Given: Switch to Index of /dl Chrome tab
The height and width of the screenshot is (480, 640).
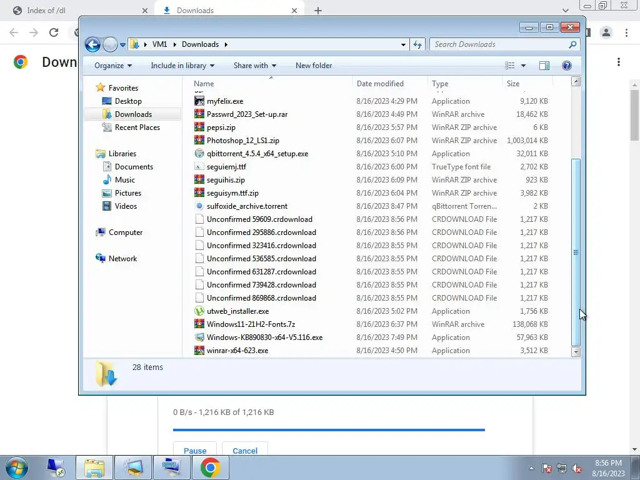Looking at the screenshot, I should [x=77, y=11].
